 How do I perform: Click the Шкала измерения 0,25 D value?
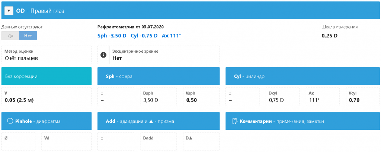click(x=329, y=36)
